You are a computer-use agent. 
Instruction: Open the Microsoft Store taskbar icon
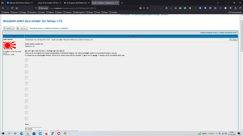coord(34,133)
